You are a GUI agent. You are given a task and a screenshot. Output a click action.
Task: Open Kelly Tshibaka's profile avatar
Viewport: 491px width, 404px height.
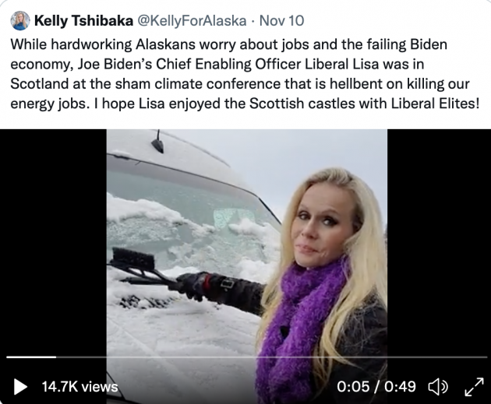[x=21, y=21]
